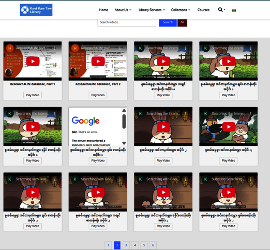Jump to pagination page 3
This screenshot has height=250, width=270.
click(126, 245)
